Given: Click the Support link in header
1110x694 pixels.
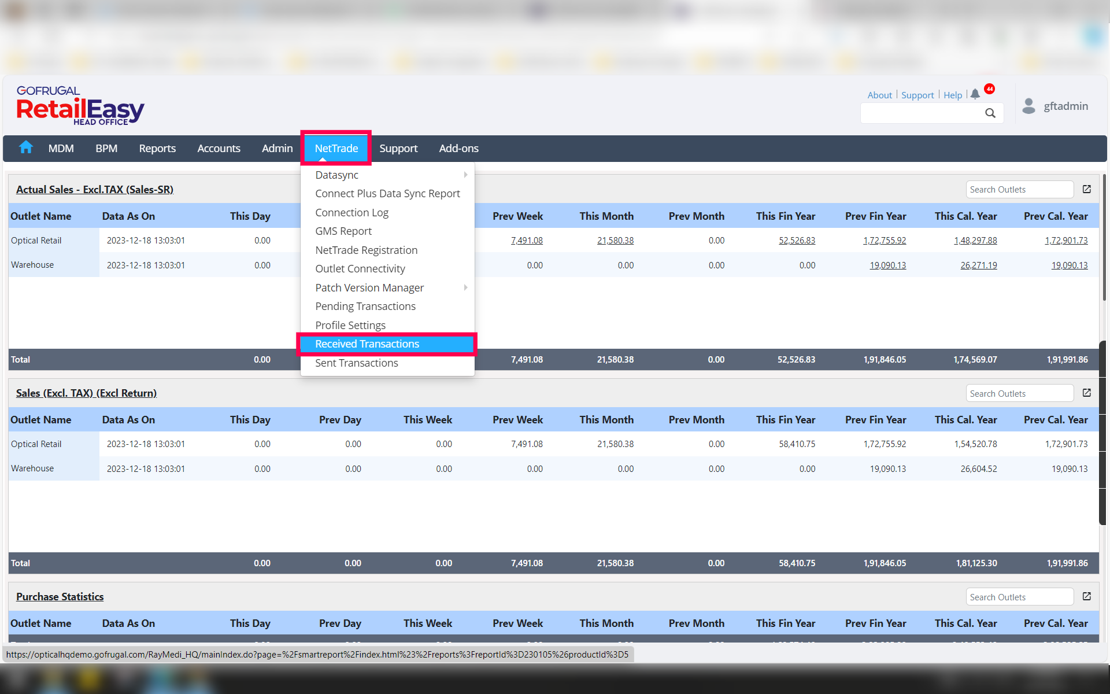Looking at the screenshot, I should point(917,95).
